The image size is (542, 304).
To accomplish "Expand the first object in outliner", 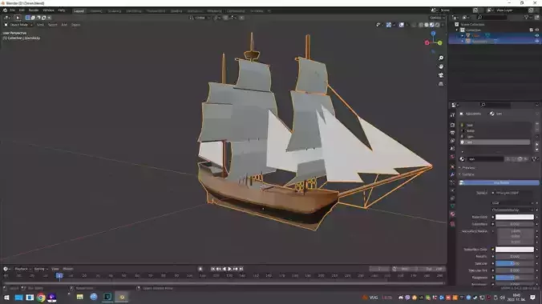I will tap(463, 35).
